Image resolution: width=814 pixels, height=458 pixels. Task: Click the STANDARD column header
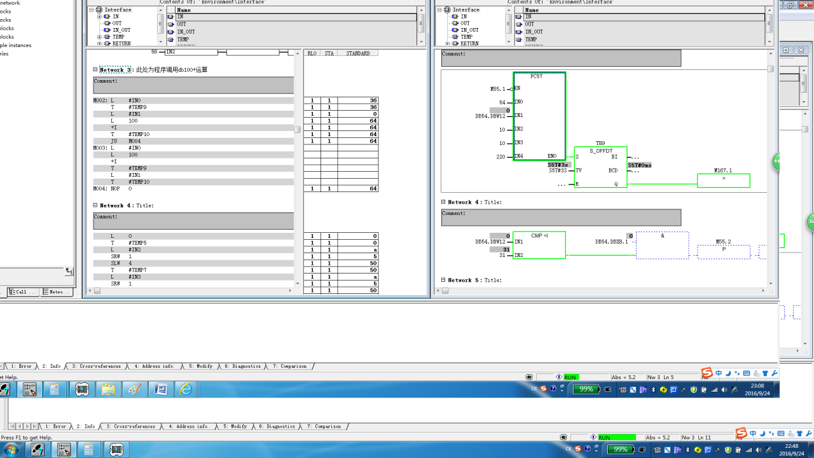[357, 53]
